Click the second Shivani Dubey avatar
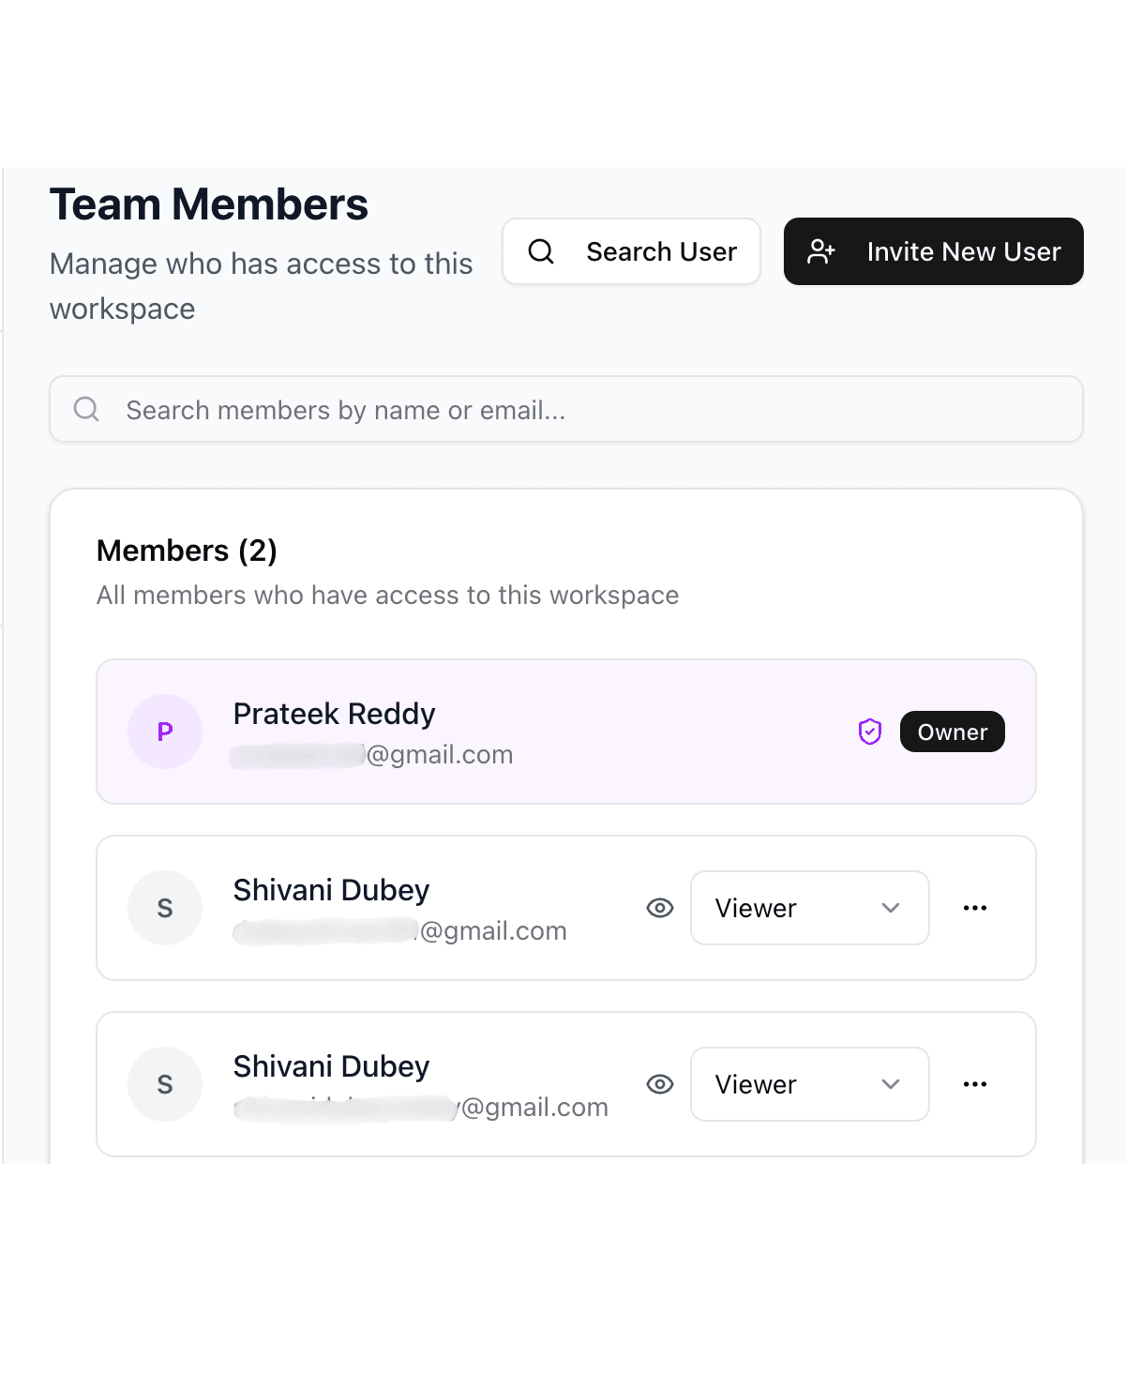Viewport: 1127px width, 1373px height. click(x=165, y=1083)
